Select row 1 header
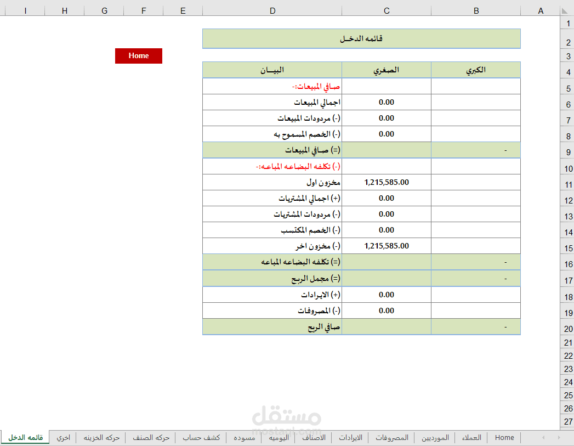 568,23
